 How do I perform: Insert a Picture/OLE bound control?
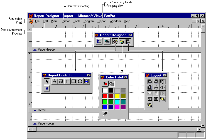click(86, 81)
